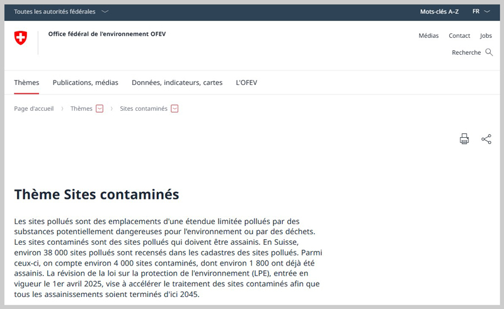
Task: Open the Publications, médias tab
Action: tap(85, 82)
